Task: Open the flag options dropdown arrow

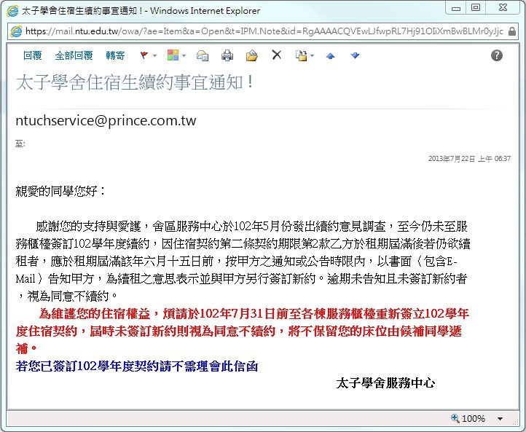Action: click(154, 55)
